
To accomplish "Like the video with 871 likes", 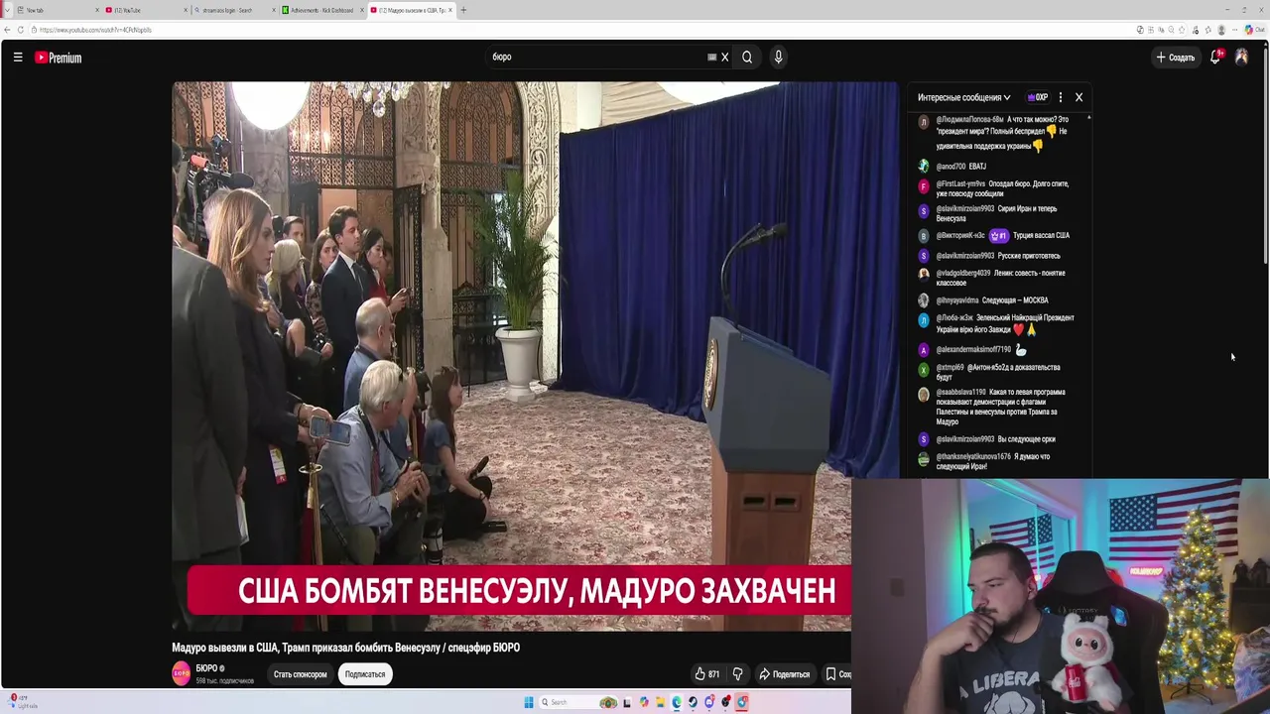I will coord(707,674).
